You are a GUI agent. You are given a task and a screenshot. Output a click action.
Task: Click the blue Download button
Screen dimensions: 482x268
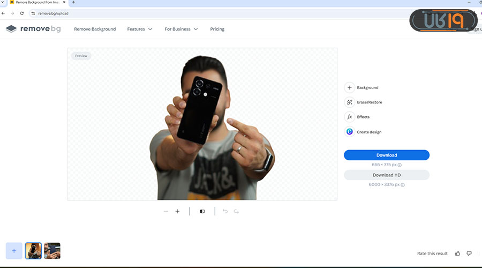(x=386, y=155)
